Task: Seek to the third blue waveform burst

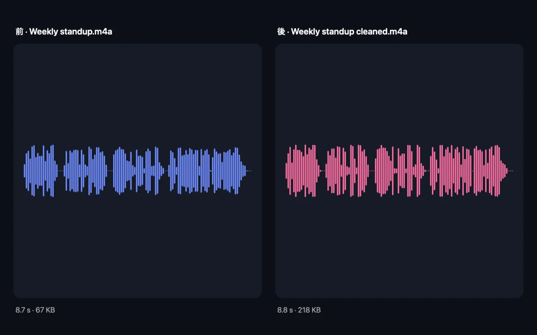Action: [138, 171]
